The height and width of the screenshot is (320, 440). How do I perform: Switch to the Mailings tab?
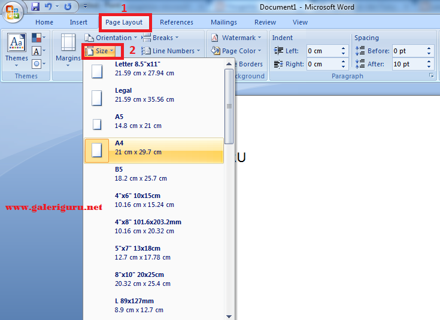pyautogui.click(x=224, y=22)
